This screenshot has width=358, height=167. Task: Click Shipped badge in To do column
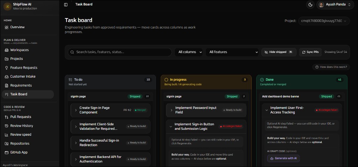[x=135, y=97]
